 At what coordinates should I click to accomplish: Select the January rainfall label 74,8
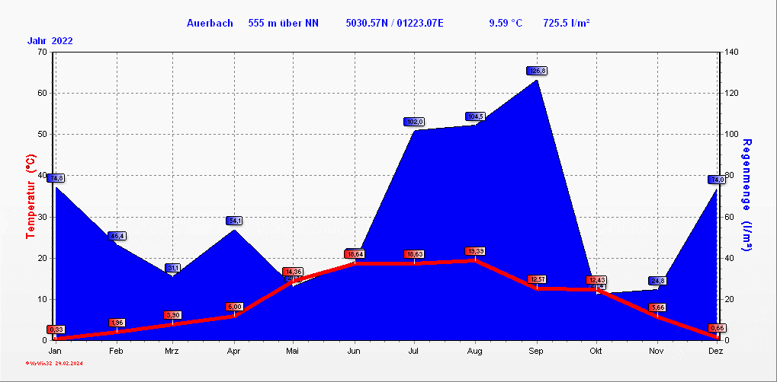[56, 178]
